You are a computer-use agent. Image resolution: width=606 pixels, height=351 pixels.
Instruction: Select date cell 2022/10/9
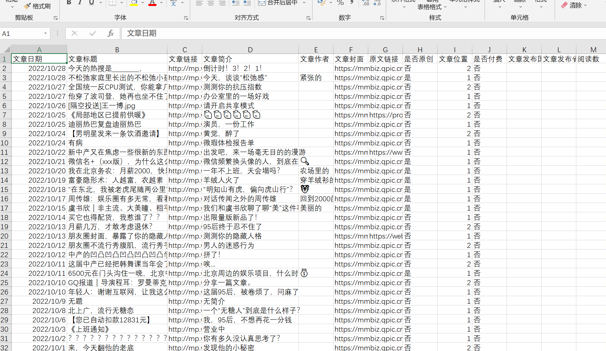click(39, 301)
